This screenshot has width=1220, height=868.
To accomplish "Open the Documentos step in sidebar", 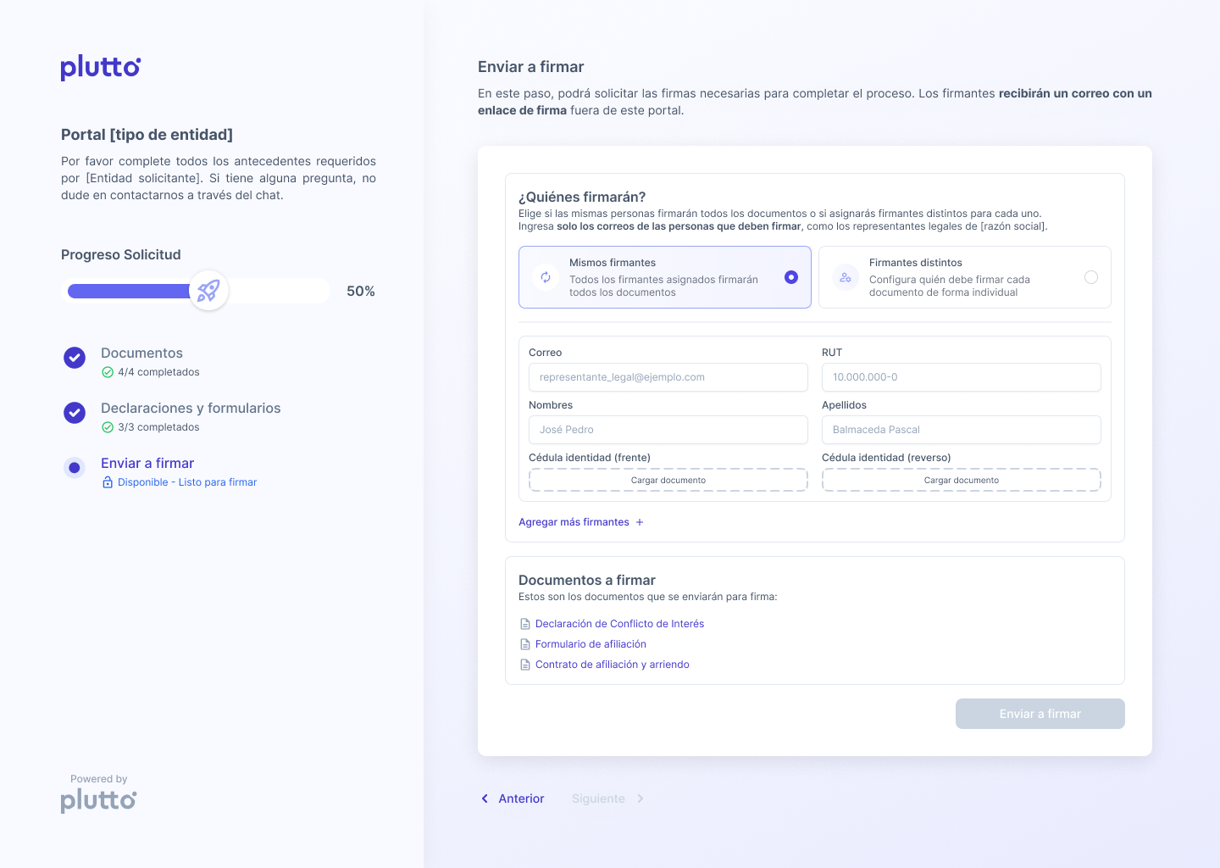I will pyautogui.click(x=141, y=353).
